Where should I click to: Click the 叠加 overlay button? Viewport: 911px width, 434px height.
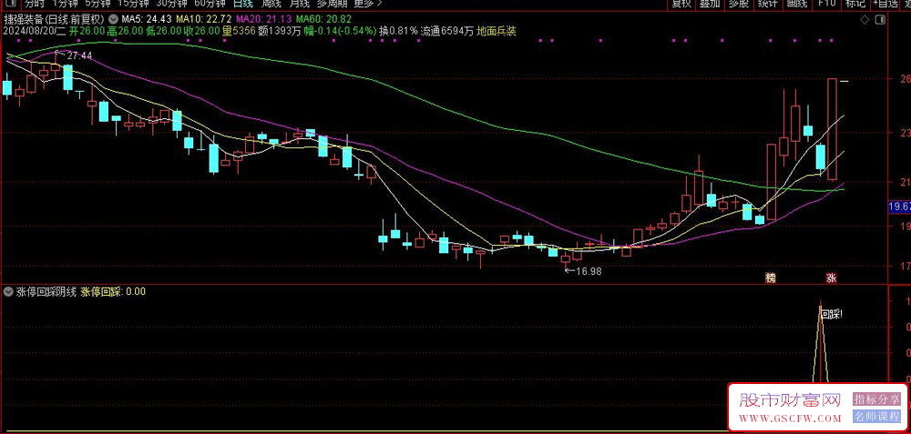click(x=710, y=3)
